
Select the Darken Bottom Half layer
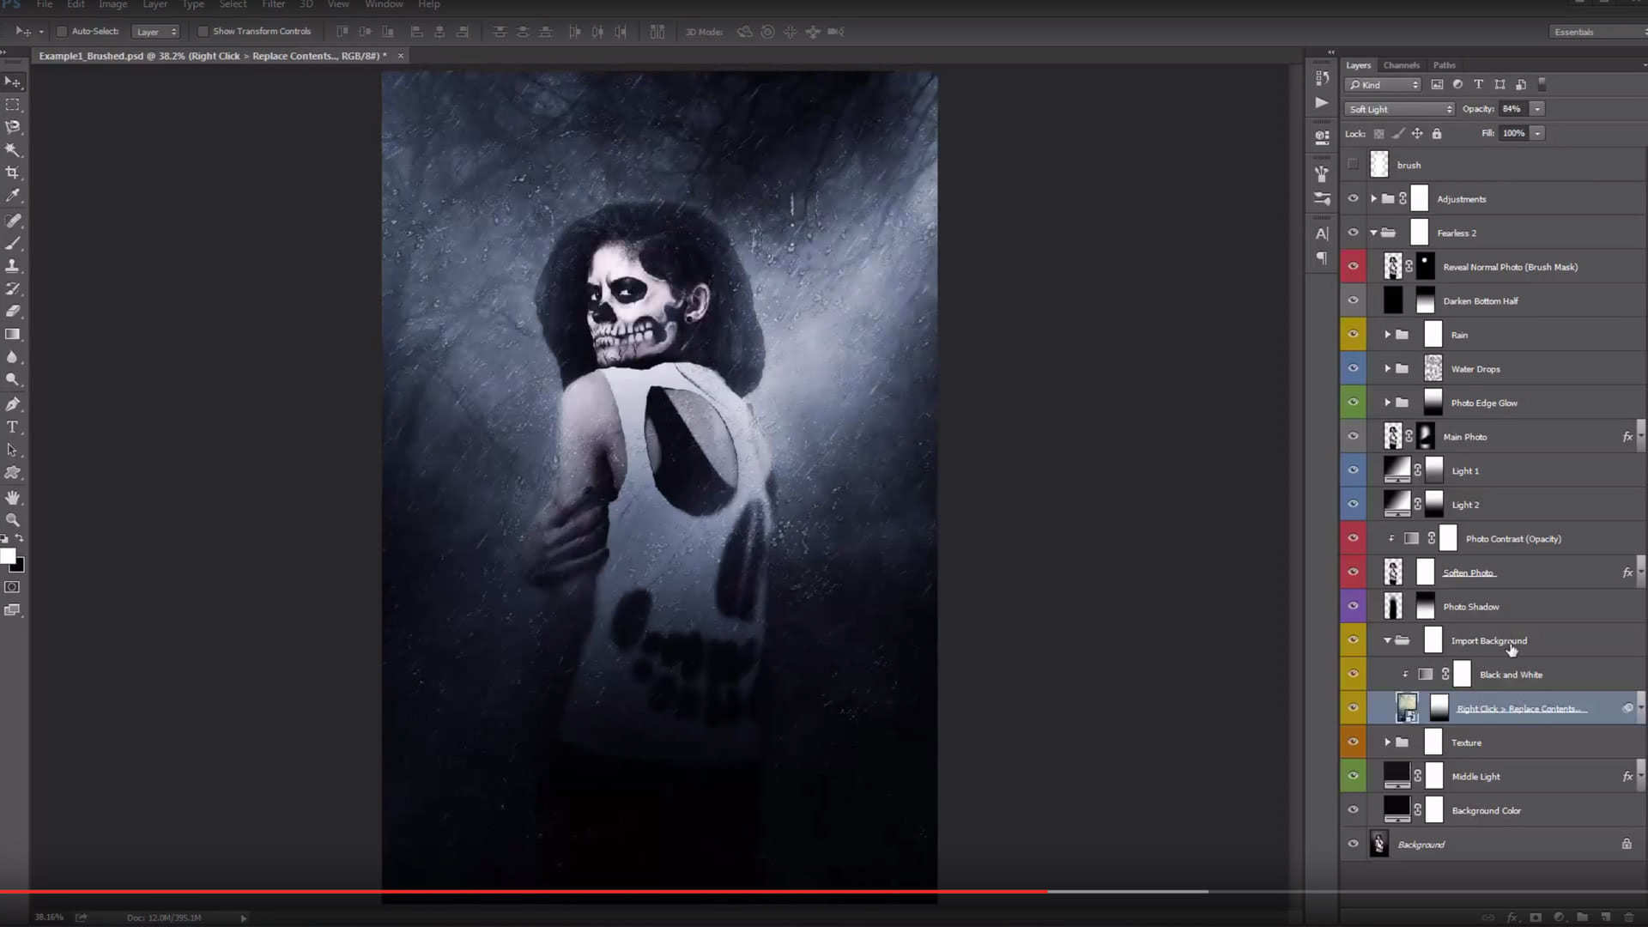pos(1481,301)
